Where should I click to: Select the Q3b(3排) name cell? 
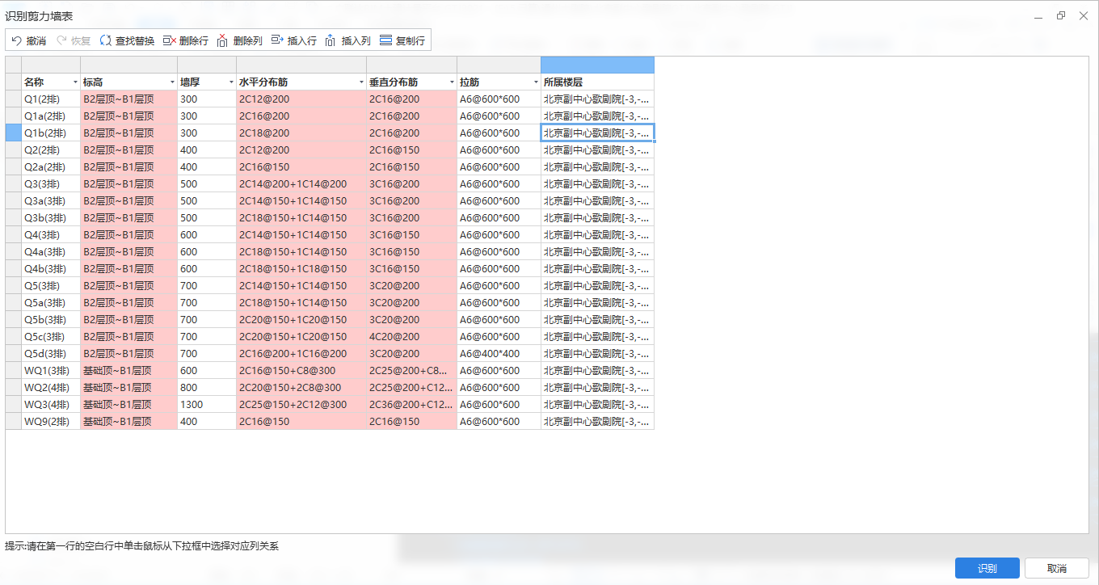51,218
